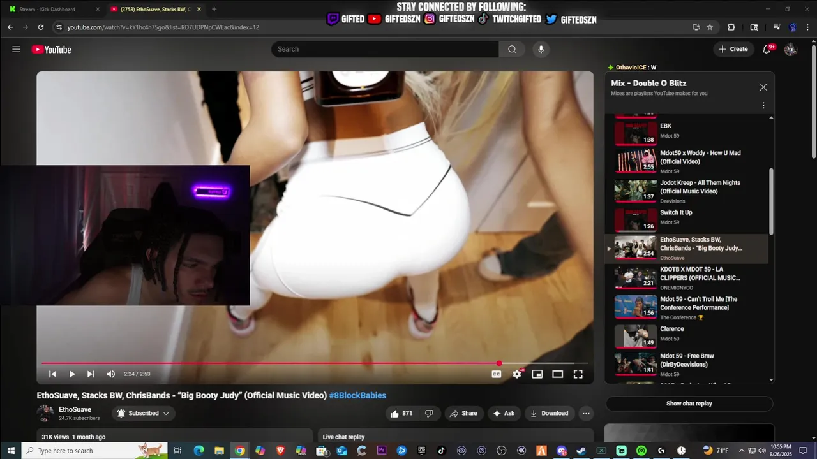Play Mdot 59 - Free Bmw from the playlist
Viewport: 817px width, 459px height.
(687, 364)
